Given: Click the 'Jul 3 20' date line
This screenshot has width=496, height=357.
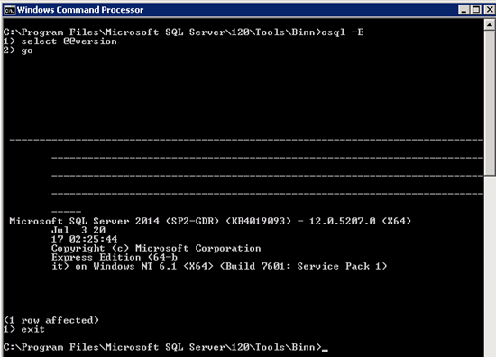Looking at the screenshot, I should [78, 230].
